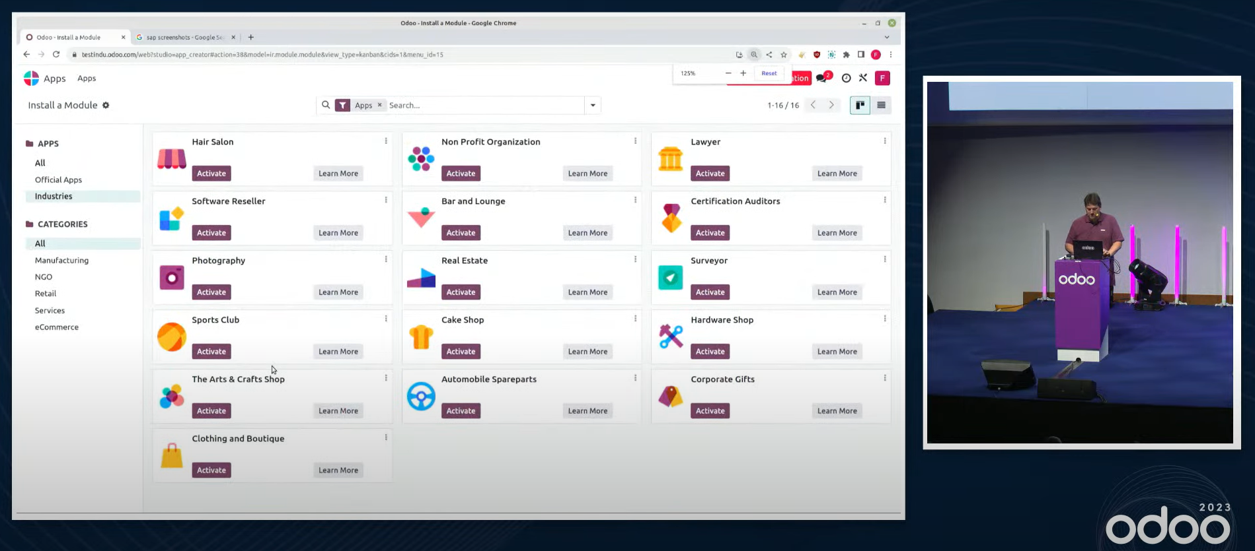Activate the Corporate Gifts module
The width and height of the screenshot is (1255, 551).
tap(710, 411)
